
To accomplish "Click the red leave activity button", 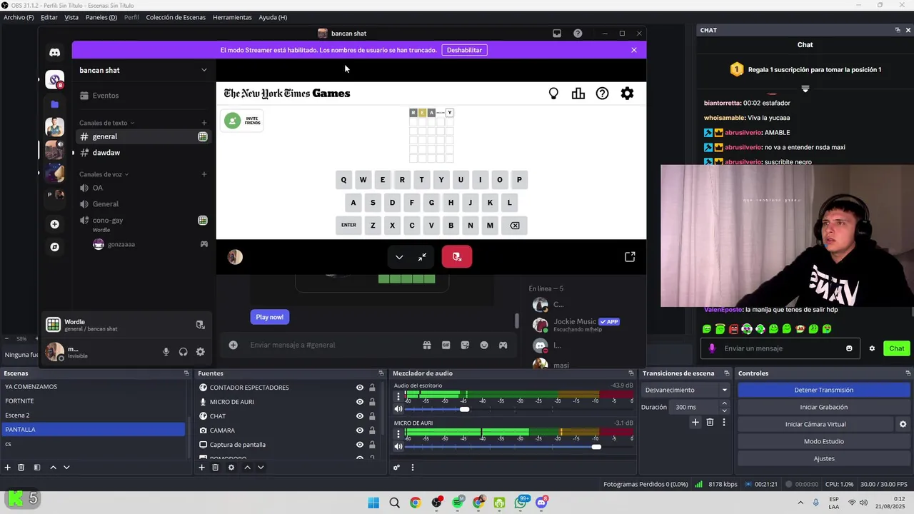I will (x=457, y=257).
